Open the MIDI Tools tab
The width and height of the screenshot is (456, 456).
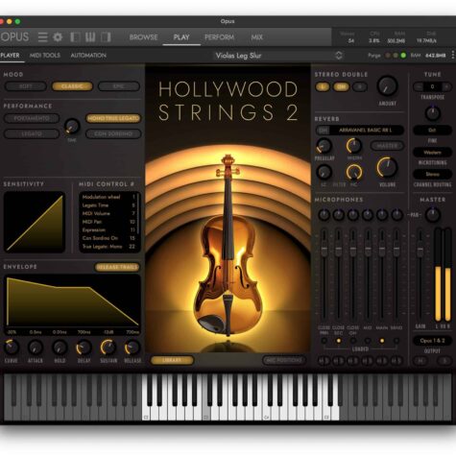(45, 56)
